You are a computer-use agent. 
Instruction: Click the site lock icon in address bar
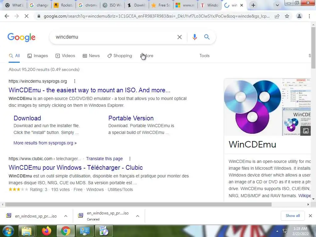coord(39,16)
